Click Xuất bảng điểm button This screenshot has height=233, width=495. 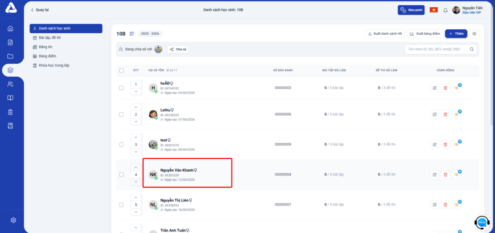click(x=425, y=34)
